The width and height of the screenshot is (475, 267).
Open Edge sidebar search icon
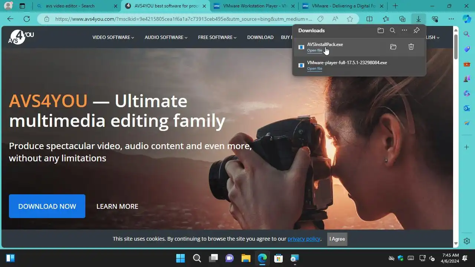[467, 34]
